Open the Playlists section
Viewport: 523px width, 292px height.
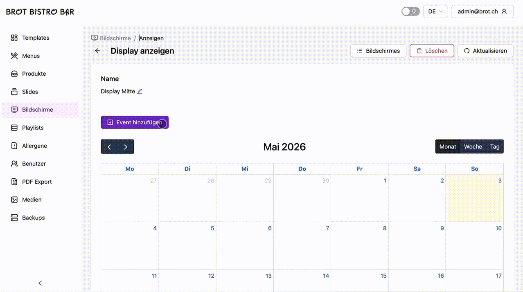pos(40,128)
